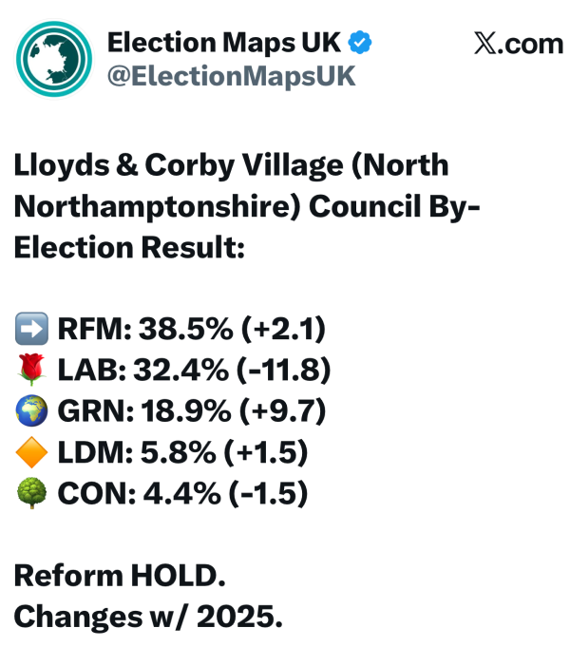
Task: Click the globe emoji for Greens
Action: pos(31,413)
